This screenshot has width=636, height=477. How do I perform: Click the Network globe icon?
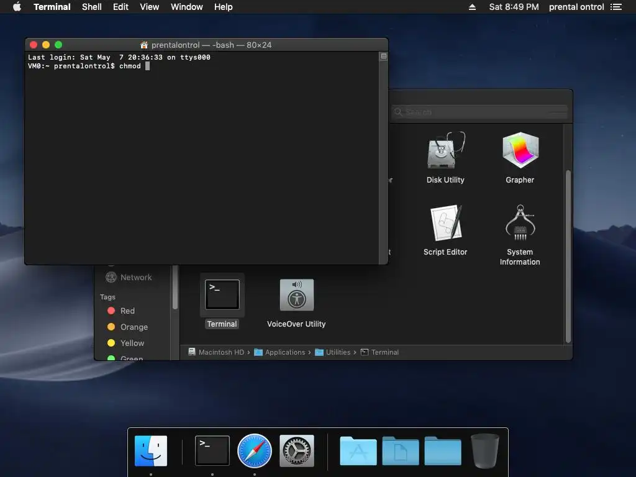pyautogui.click(x=111, y=278)
